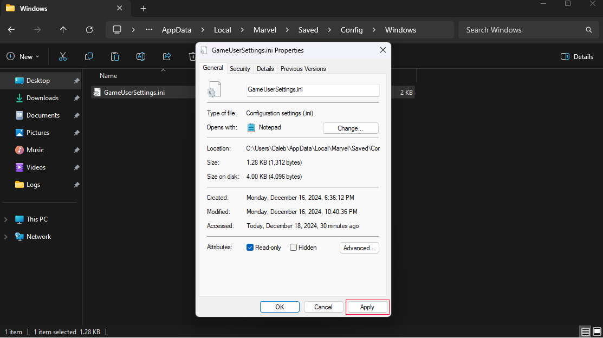
Task: Click the ini file icon in Properties
Action: coord(214,89)
